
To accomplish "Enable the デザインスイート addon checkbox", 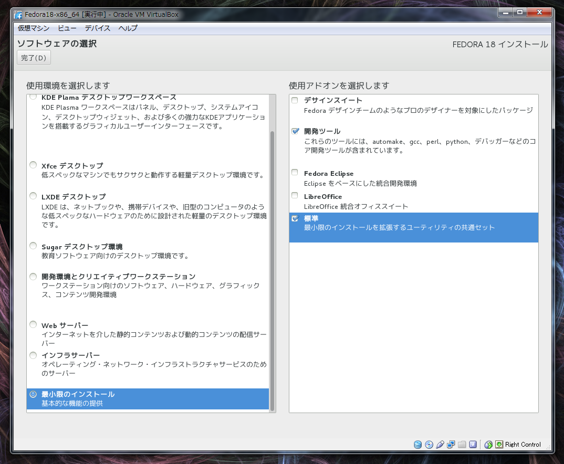I will 295,100.
